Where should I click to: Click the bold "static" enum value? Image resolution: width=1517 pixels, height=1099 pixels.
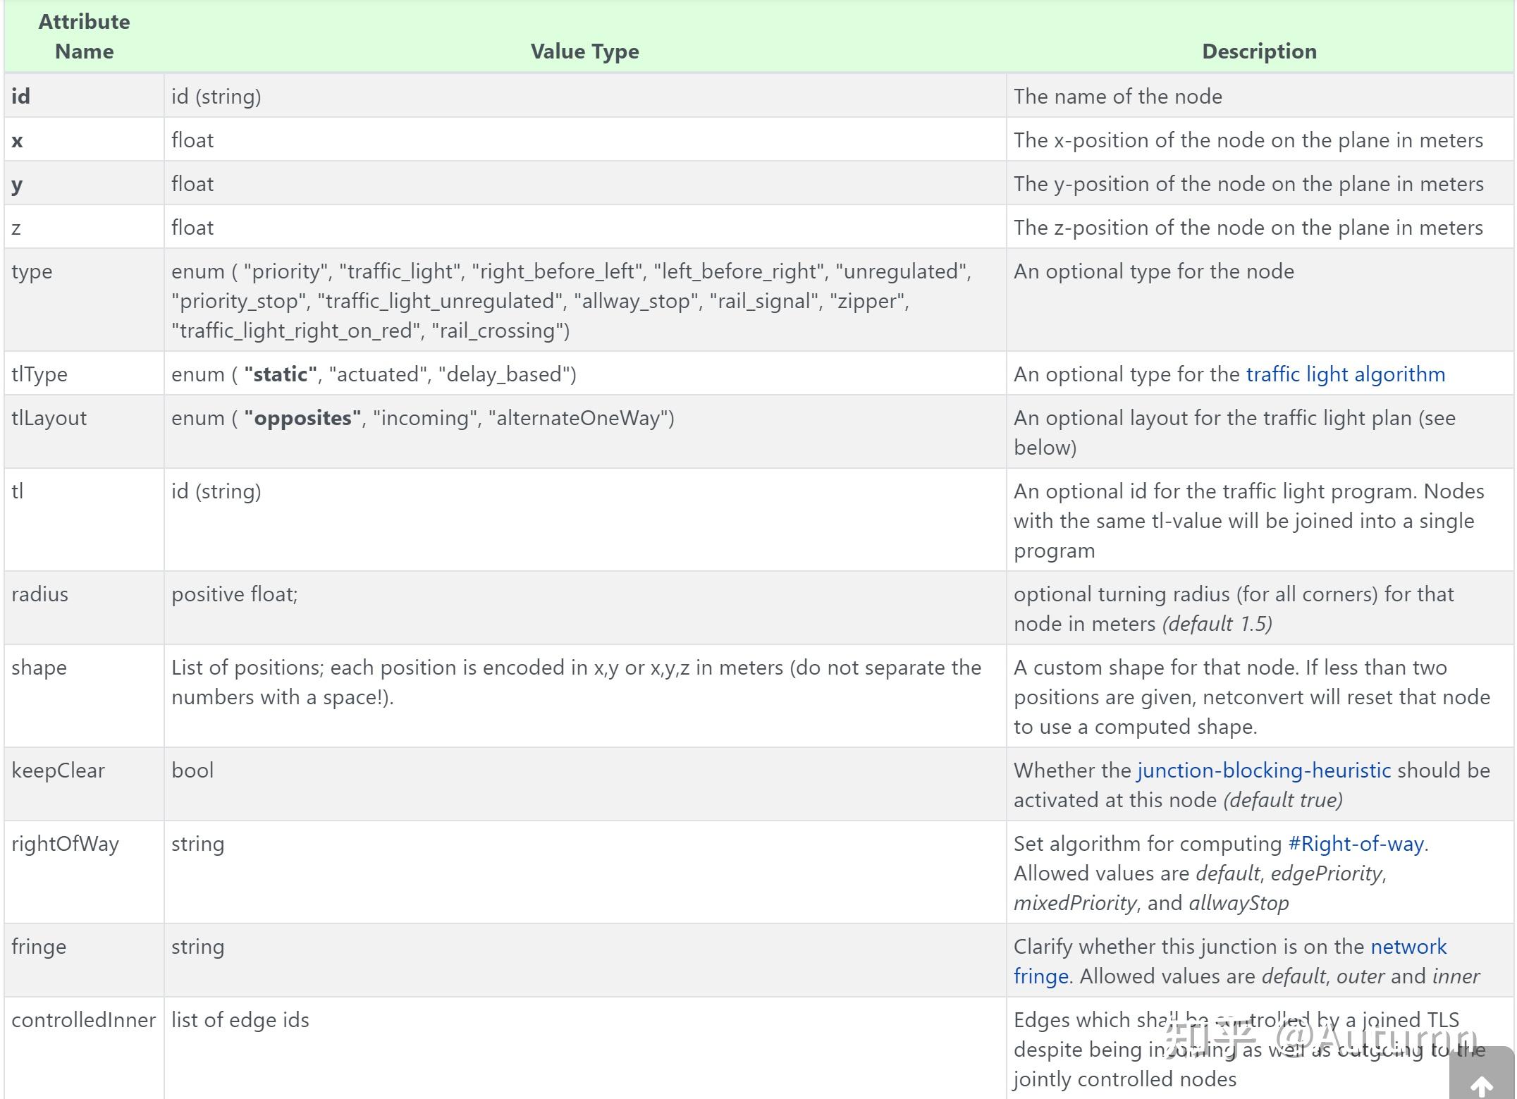click(x=280, y=374)
